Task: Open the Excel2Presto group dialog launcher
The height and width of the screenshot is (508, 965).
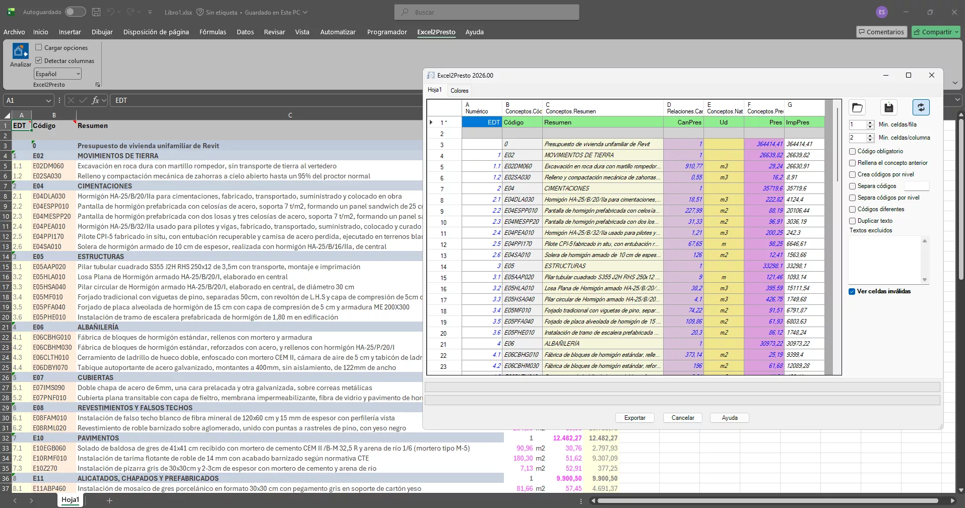Action: tap(98, 85)
